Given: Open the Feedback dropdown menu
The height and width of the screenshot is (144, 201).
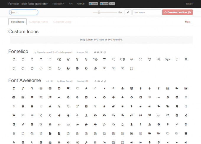Looking at the screenshot, I should tap(58, 4).
